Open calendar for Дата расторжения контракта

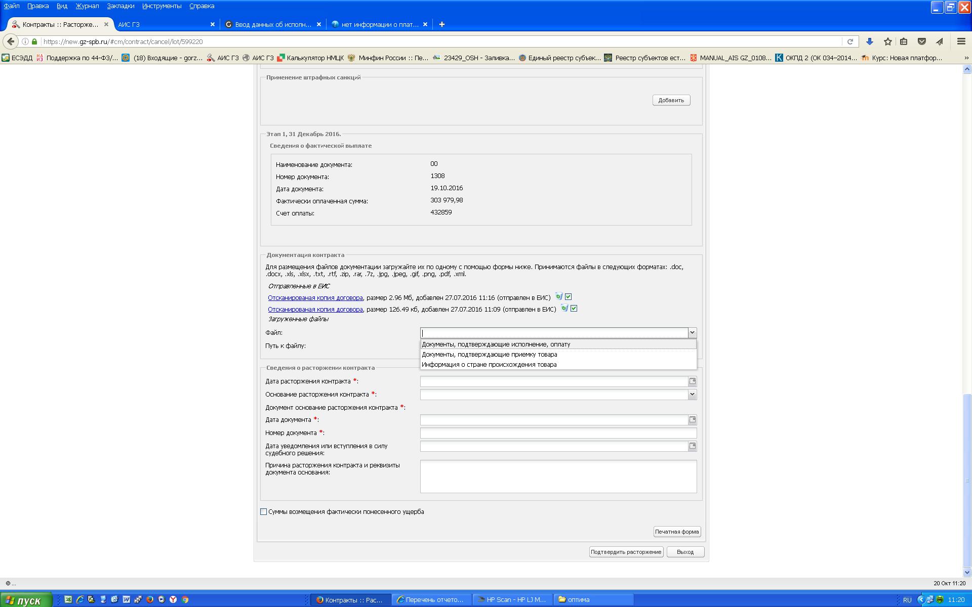click(692, 381)
